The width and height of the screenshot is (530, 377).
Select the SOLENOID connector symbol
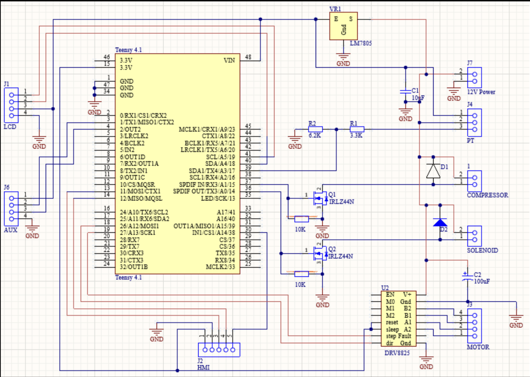click(474, 236)
